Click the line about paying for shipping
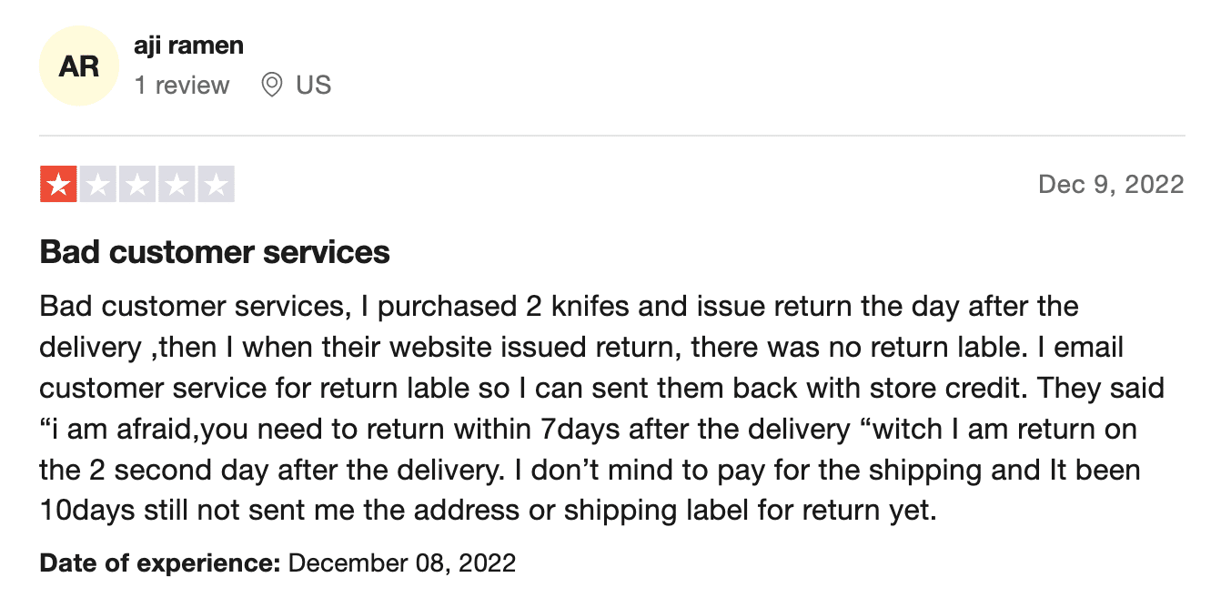The width and height of the screenshot is (1221, 608). 590,470
